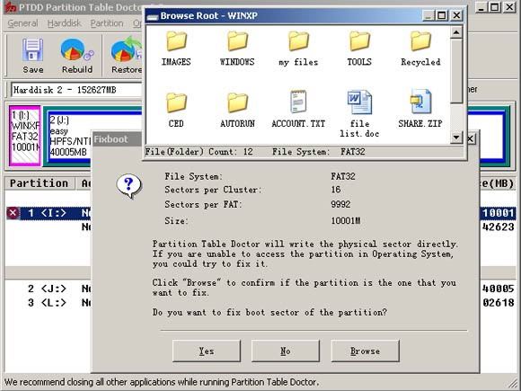Click the Browse button in Fixboot dialog
This screenshot has height=391, width=521.
click(365, 351)
